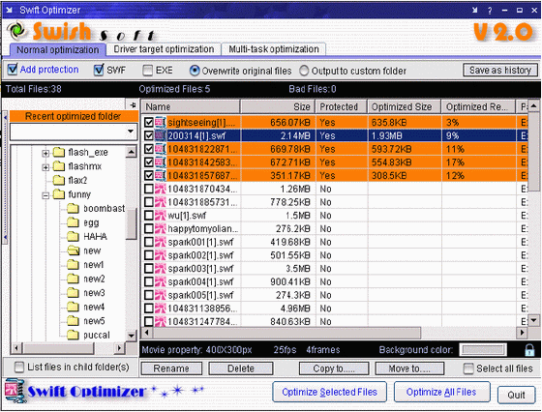Click file list scroll up arrow
Screen dimensions: 542x412
(x=534, y=106)
